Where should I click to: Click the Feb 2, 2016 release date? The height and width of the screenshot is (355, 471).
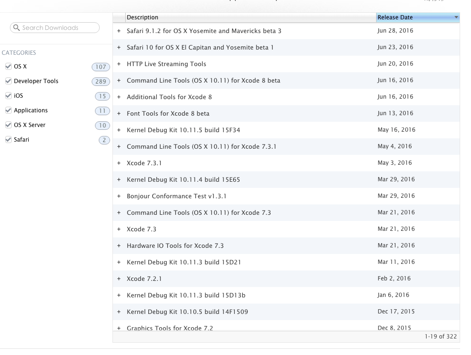coord(394,278)
